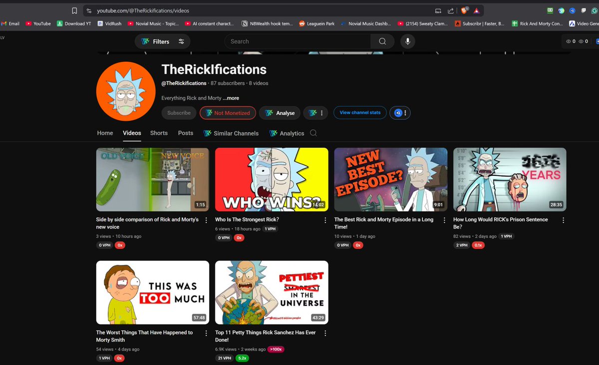This screenshot has height=365, width=599.
Task: Open three-dot menu beside TubeBuddy channel icon
Action: (322, 113)
